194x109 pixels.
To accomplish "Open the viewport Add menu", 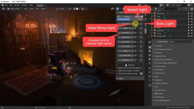I will [38, 9].
